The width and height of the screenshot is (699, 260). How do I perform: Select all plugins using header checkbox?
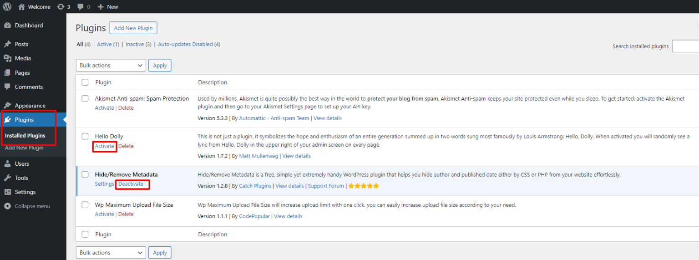point(85,82)
